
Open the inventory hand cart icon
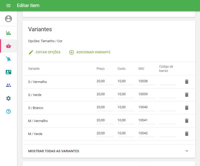[8, 59]
